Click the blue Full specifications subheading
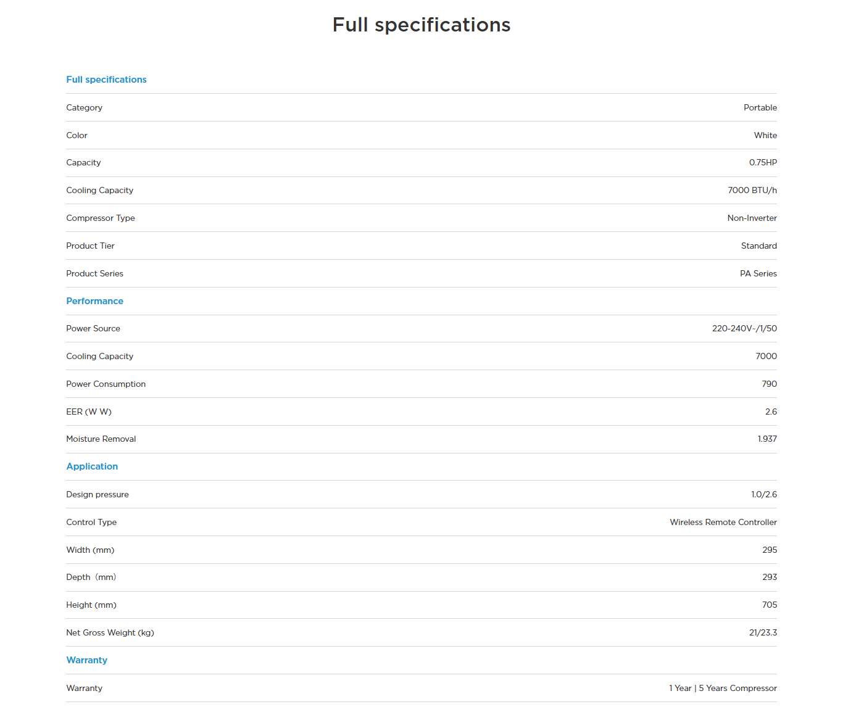Viewport: 843px width, 712px height. pos(106,80)
